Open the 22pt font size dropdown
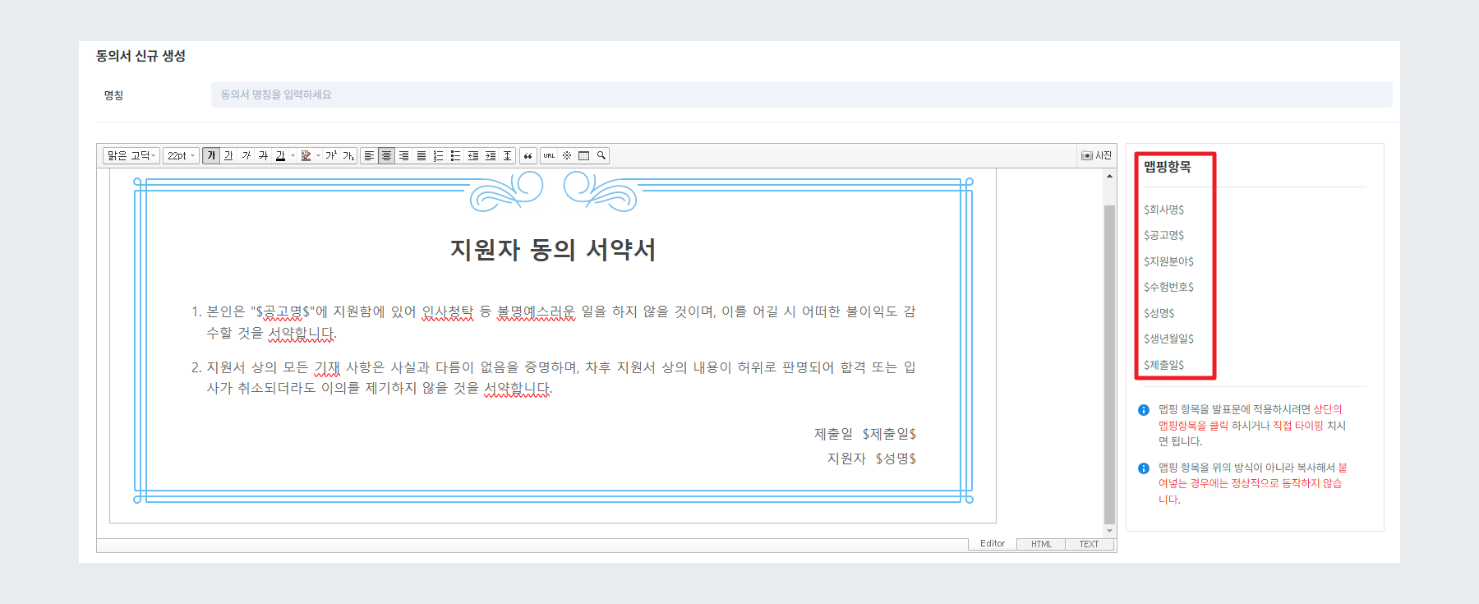 point(181,155)
